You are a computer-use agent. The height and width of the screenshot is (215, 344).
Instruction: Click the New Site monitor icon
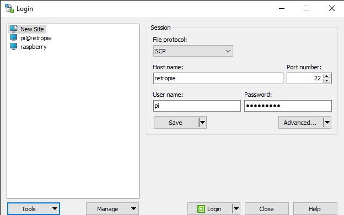(x=14, y=29)
